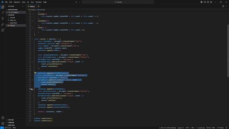Click the lightbulb code action icon
Viewport: 229px width, 129px height.
pyautogui.click(x=35, y=73)
